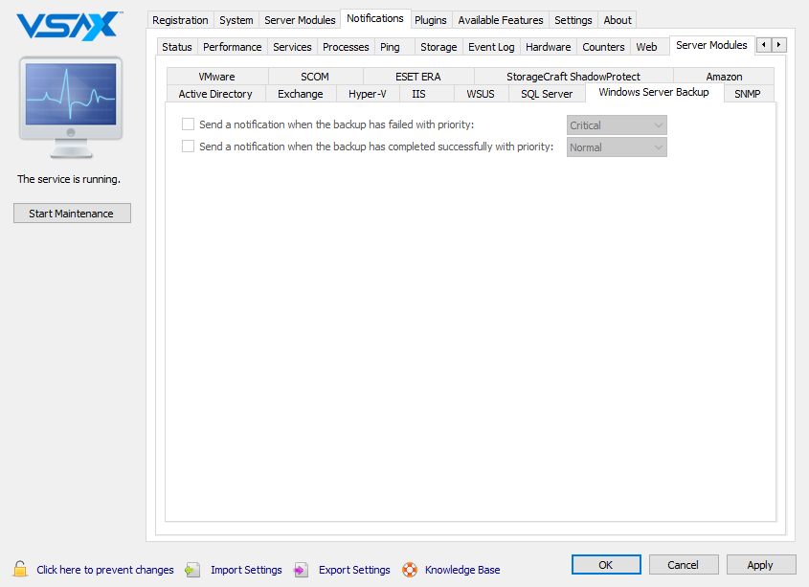The height and width of the screenshot is (587, 809).
Task: Open the top-level Server Modules tab
Action: (x=300, y=20)
